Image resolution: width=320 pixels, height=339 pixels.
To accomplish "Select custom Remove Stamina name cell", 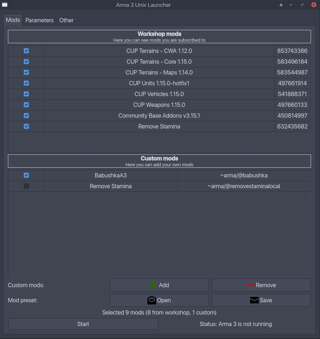I will (x=111, y=186).
